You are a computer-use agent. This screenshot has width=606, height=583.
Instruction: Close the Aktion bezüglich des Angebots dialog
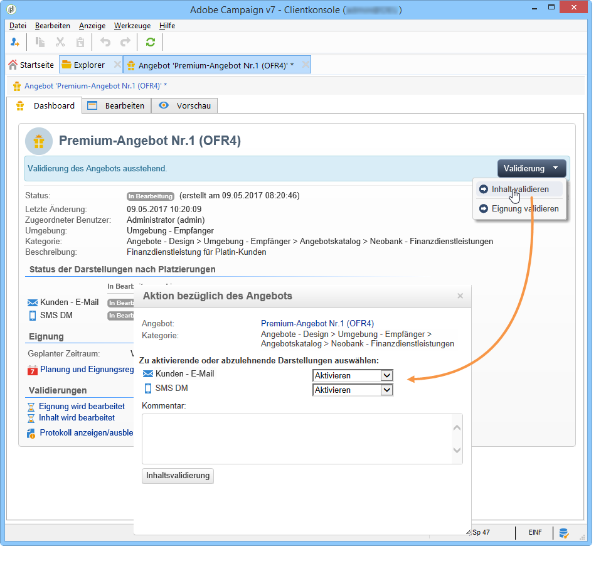(x=460, y=296)
